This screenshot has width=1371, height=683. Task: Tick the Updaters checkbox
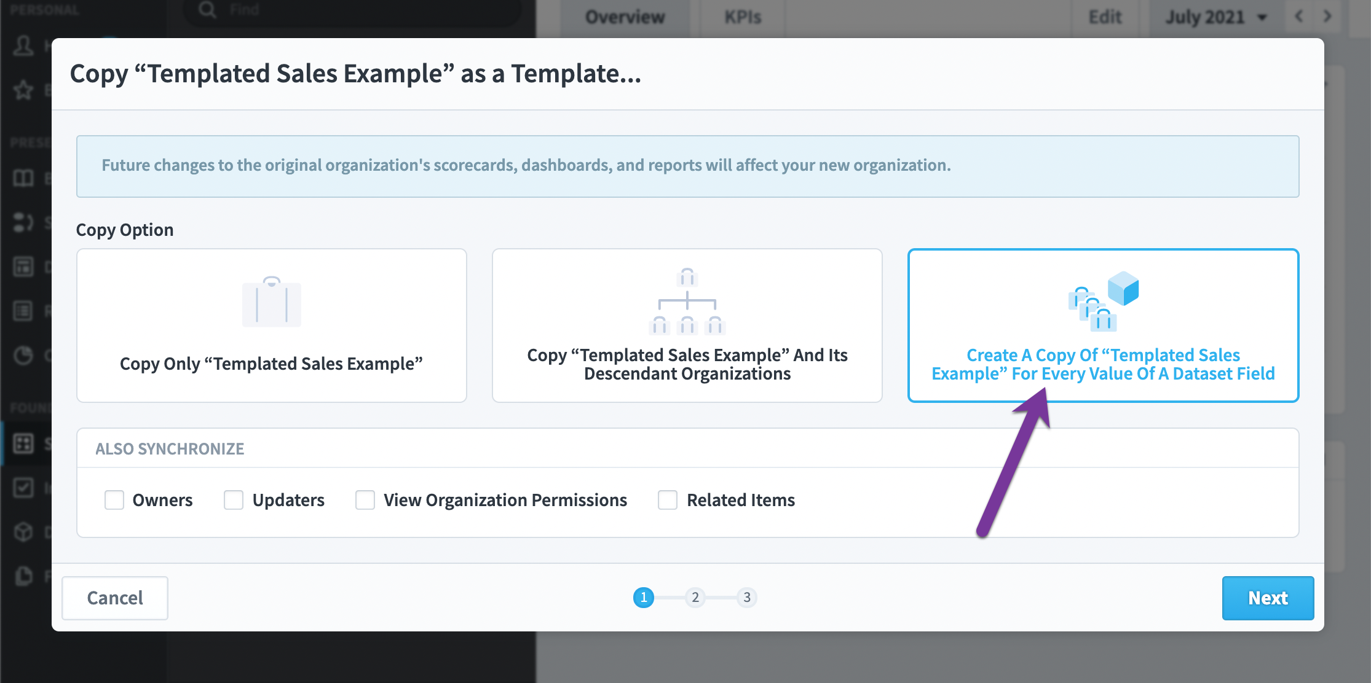[234, 500]
